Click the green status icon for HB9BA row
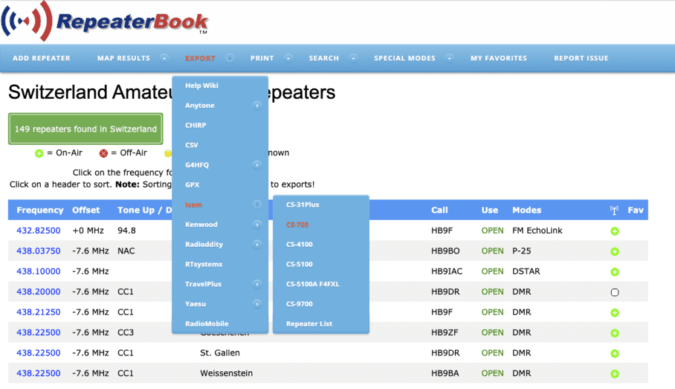 pos(614,374)
